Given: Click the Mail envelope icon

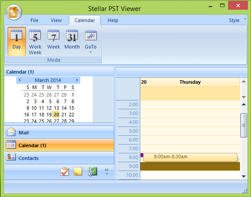Looking at the screenshot, I should (x=11, y=132).
